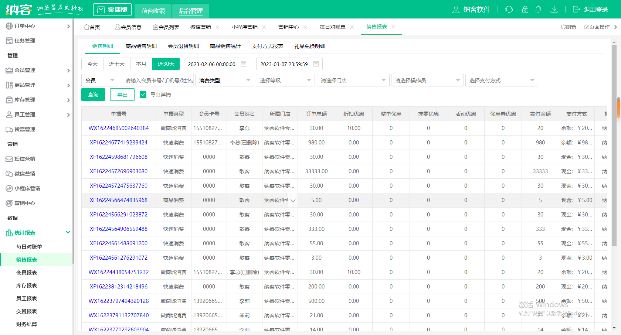
Task: Click the download icon in header
Action: click(554, 10)
